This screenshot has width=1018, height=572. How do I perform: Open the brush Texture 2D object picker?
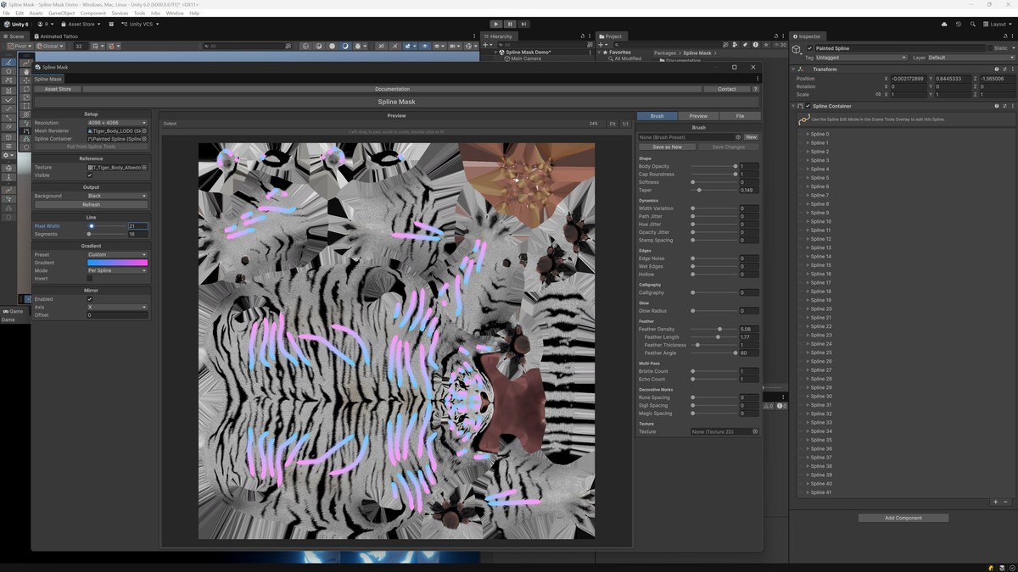pos(755,431)
